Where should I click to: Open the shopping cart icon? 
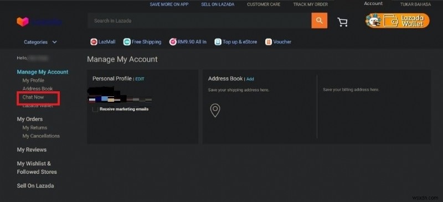[342, 22]
